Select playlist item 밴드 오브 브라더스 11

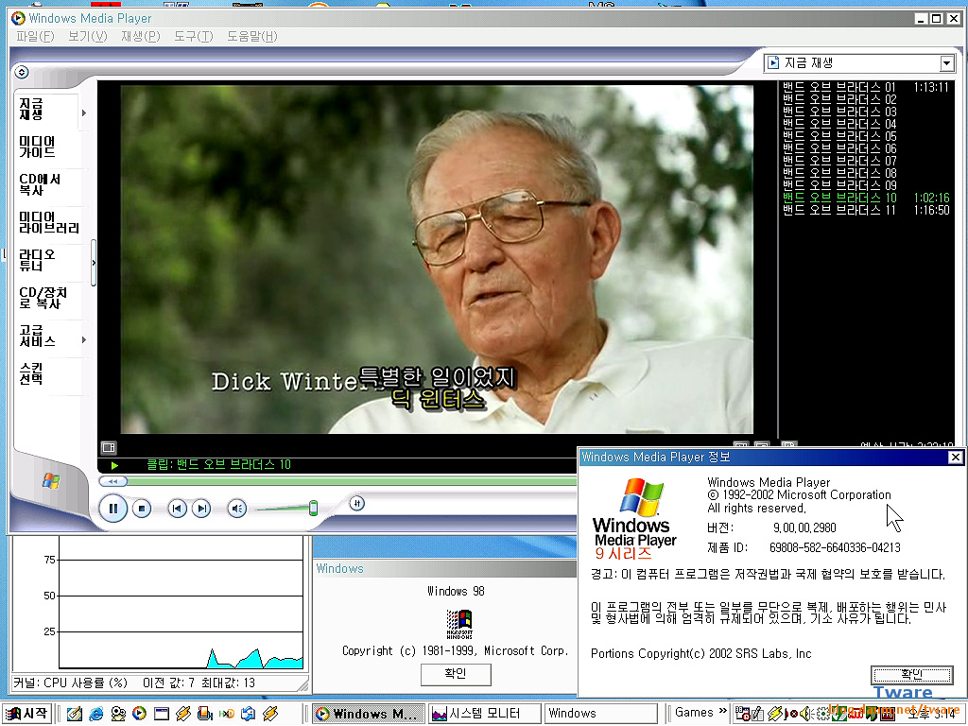[866, 210]
